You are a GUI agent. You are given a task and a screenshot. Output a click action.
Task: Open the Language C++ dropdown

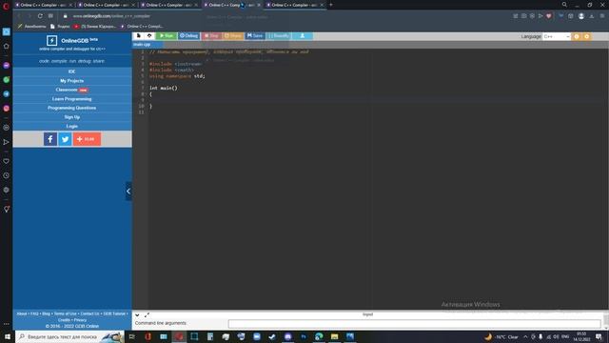pyautogui.click(x=556, y=36)
